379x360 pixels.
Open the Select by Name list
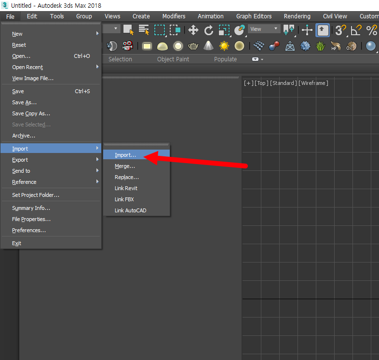(144, 30)
